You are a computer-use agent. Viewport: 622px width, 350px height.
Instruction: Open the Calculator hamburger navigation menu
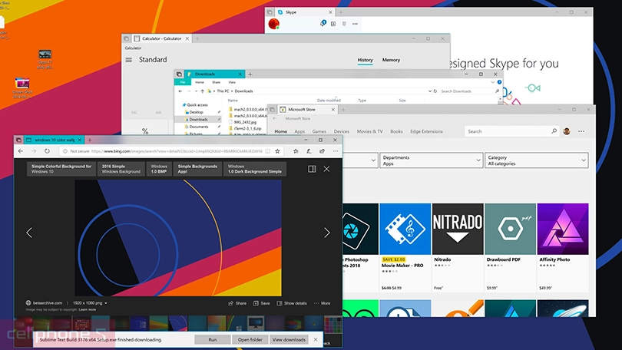click(x=128, y=60)
